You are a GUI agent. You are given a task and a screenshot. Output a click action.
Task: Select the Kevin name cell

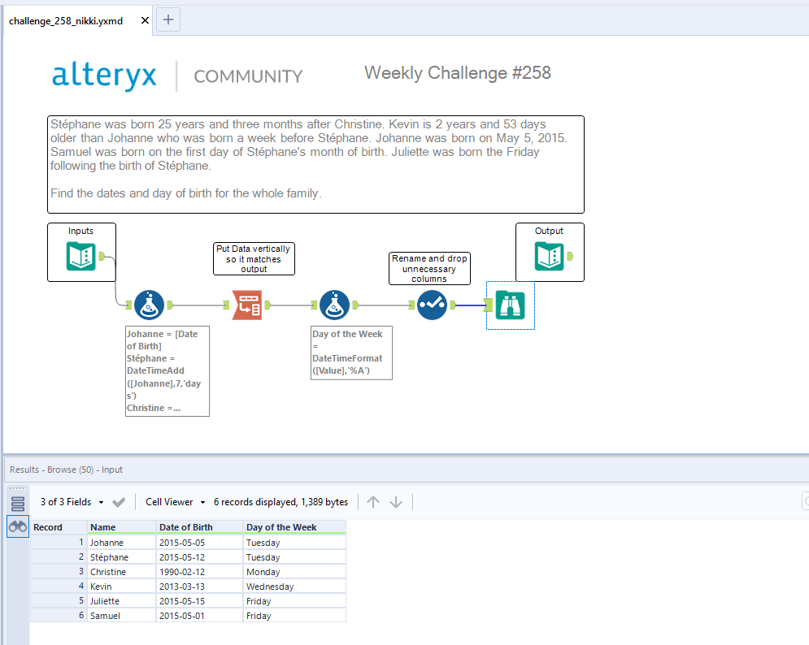[121, 587]
